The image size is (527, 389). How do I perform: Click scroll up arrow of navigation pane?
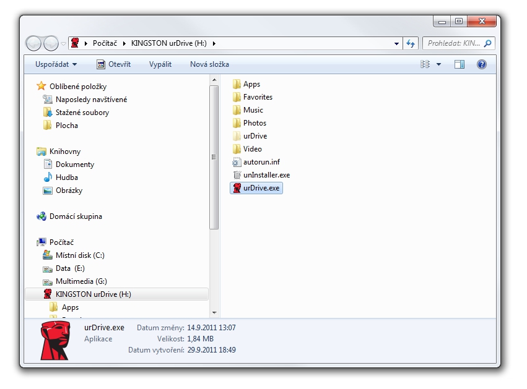(214, 80)
